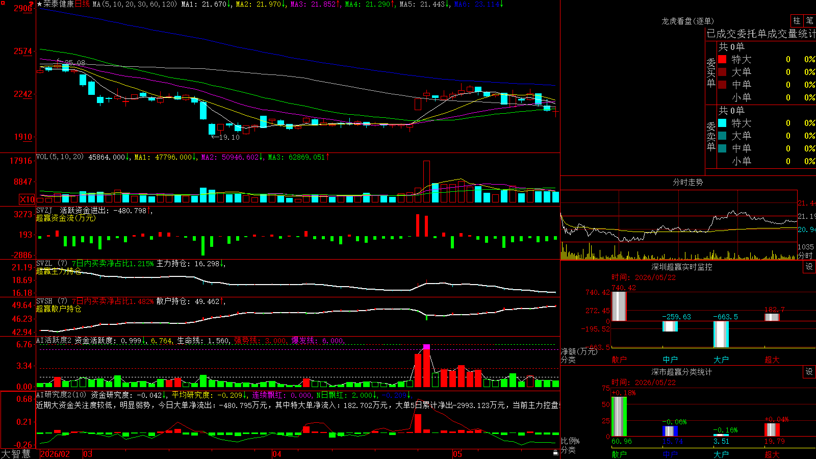Click the 深市超赢分类统计 panel title
Image resolution: width=816 pixels, height=459 pixels.
point(681,372)
